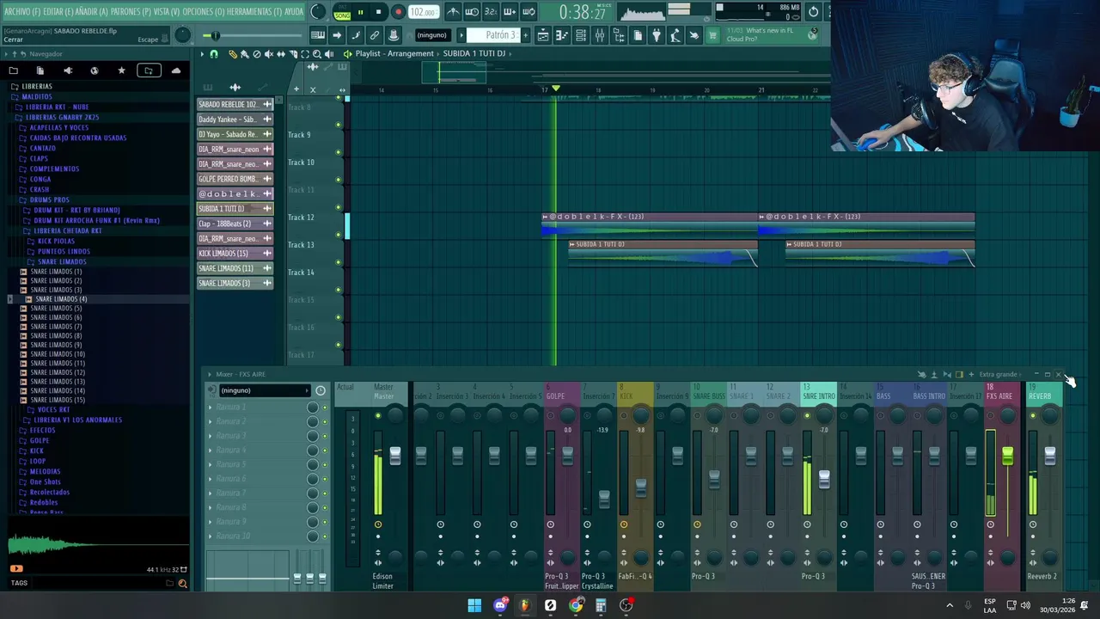The image size is (1100, 619).
Task: Open the Mixer from toolbar icon
Action: click(x=600, y=35)
